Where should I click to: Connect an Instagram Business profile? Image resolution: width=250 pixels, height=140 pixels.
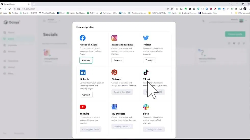[x=118, y=60]
